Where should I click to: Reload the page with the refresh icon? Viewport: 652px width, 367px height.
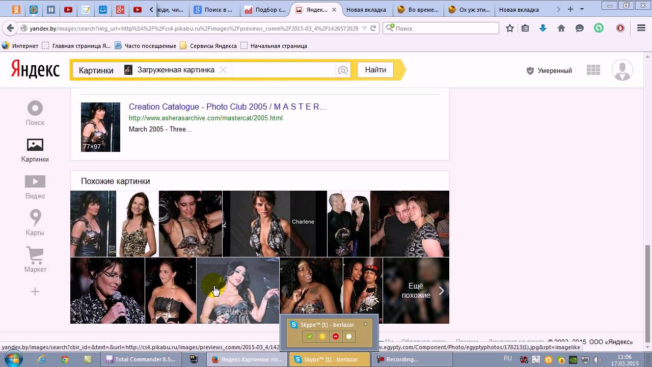373,29
